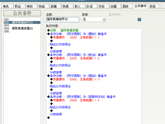Click the 公共事件 list header button
Screen dimensions: 165x124
click(x=22, y=13)
